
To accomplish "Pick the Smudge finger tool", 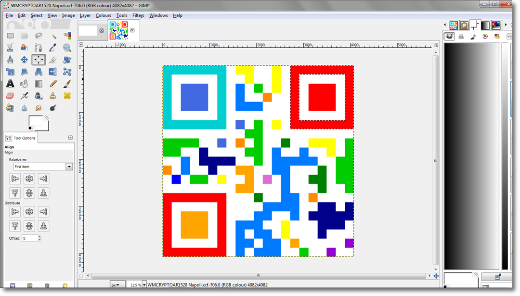I will (39, 108).
